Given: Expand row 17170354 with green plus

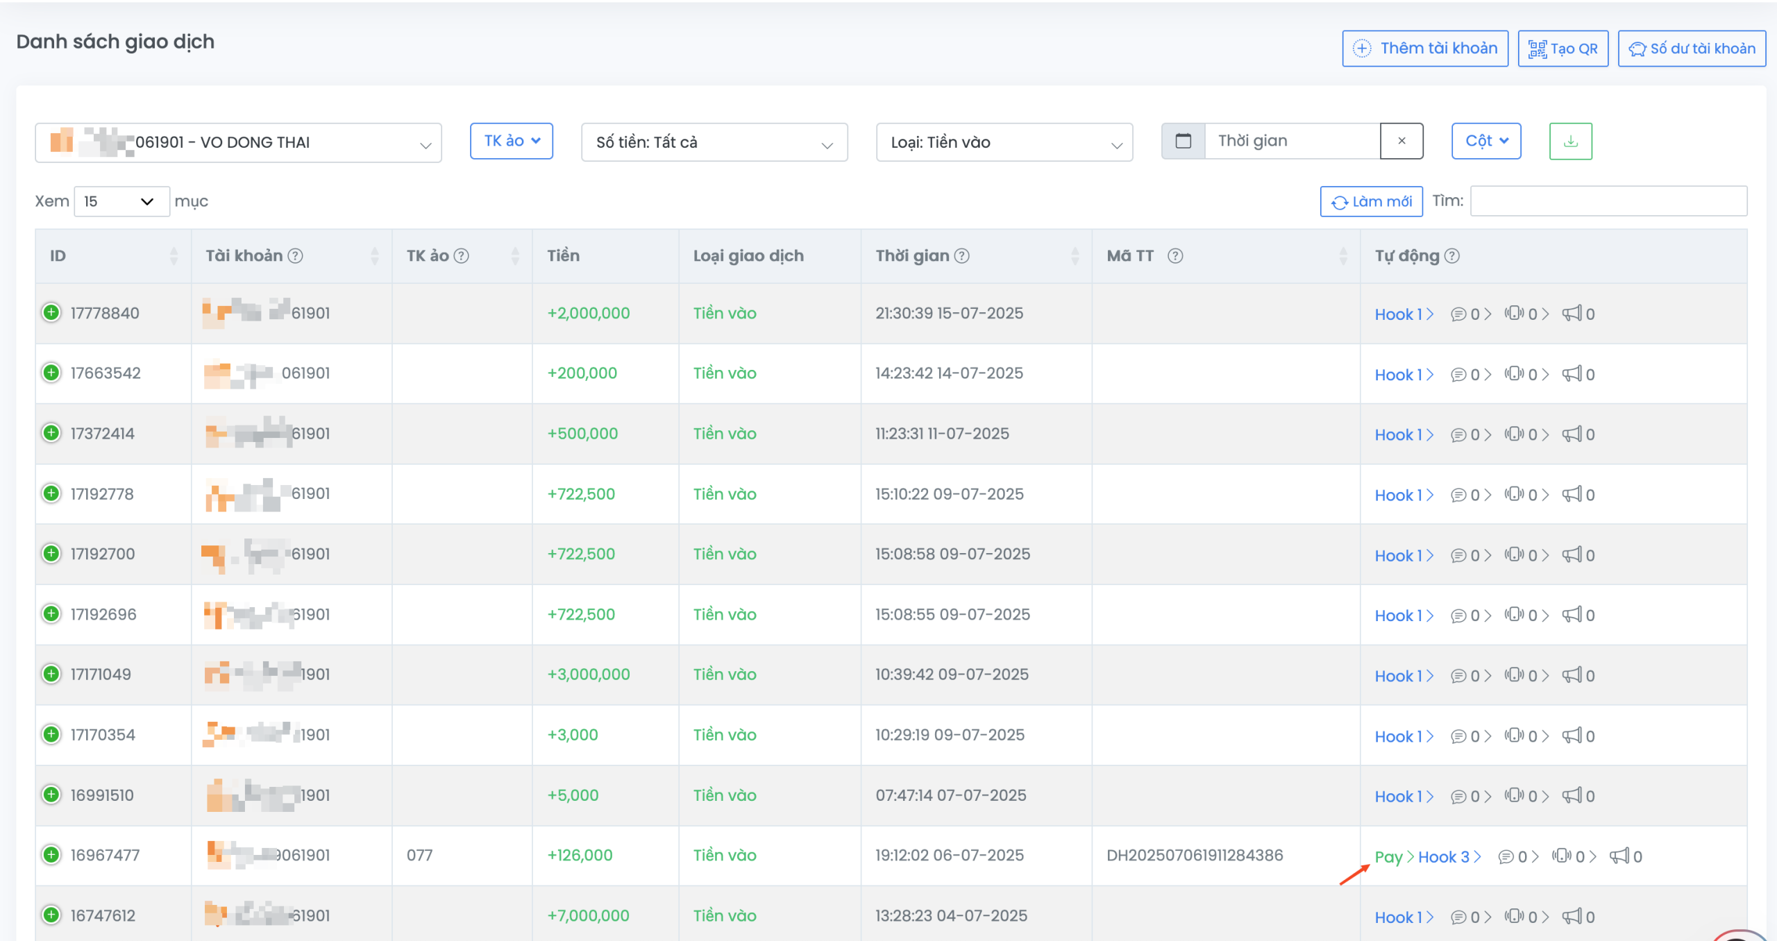Looking at the screenshot, I should (51, 734).
